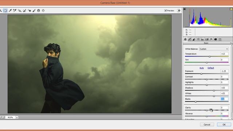Click the Default tone link
The width and height of the screenshot is (233, 131).
click(x=211, y=68)
